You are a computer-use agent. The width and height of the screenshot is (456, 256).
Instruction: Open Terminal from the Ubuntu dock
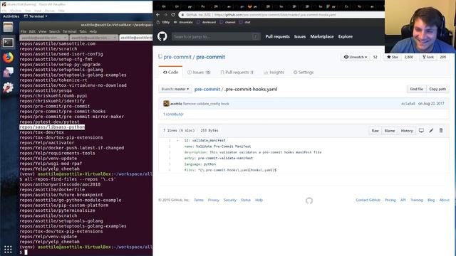click(8, 43)
